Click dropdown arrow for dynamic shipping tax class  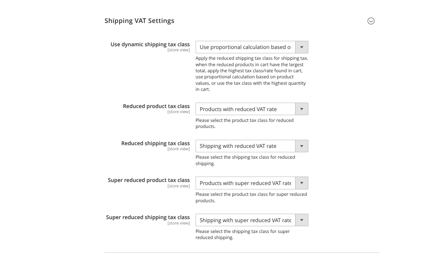point(302,47)
